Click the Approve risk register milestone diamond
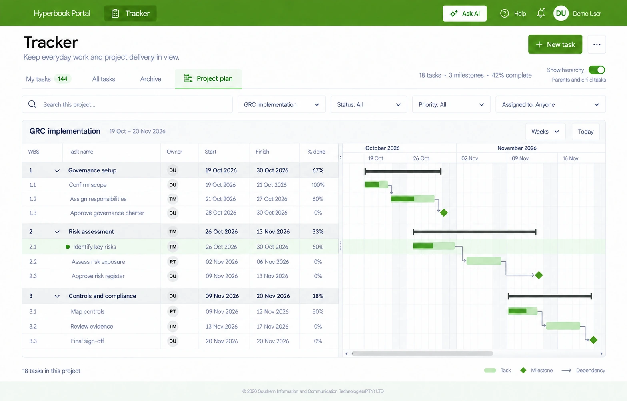 (x=539, y=275)
